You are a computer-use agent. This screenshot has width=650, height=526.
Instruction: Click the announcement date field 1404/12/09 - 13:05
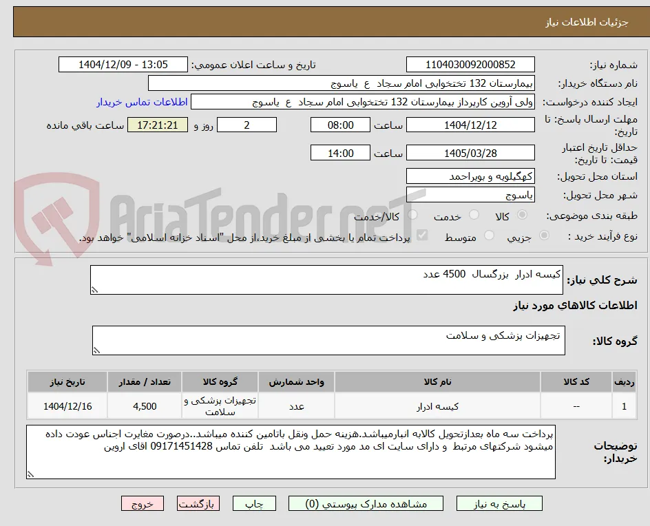[123, 65]
